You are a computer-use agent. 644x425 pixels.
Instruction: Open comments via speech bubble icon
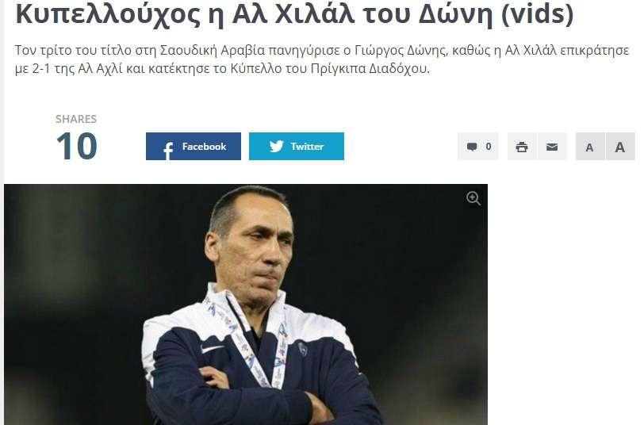tap(472, 147)
